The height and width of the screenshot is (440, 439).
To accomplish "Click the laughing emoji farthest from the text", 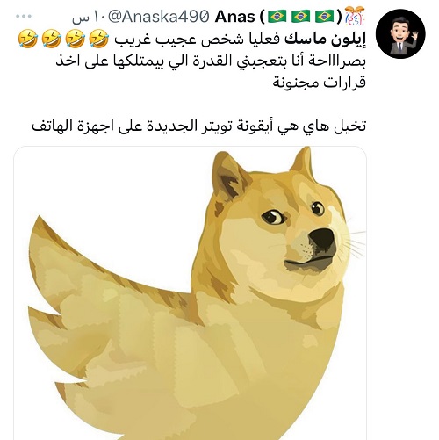I will tap(28, 39).
